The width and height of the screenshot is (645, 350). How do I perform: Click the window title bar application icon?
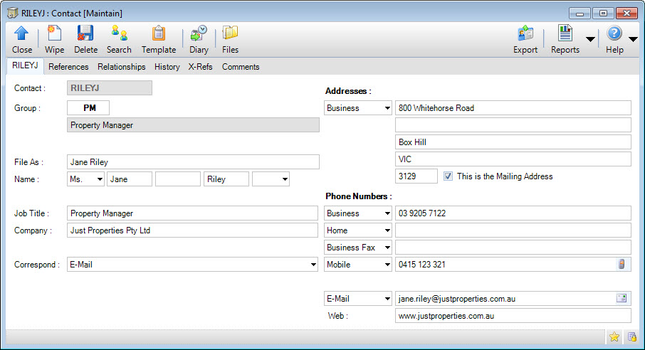click(x=13, y=14)
